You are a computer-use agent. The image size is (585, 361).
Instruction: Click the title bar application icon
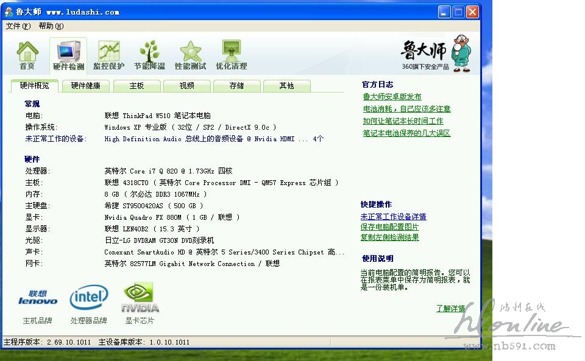[9, 12]
